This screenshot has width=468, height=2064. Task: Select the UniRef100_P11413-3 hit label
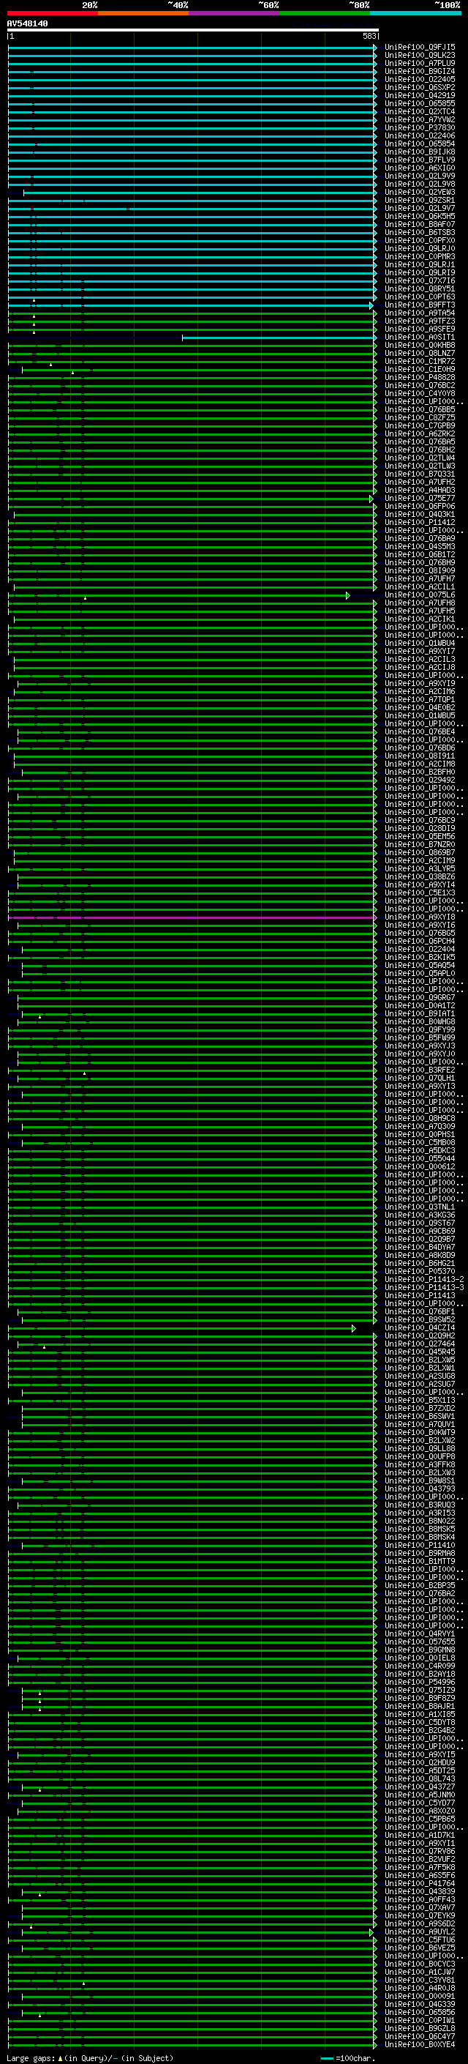(x=424, y=1288)
